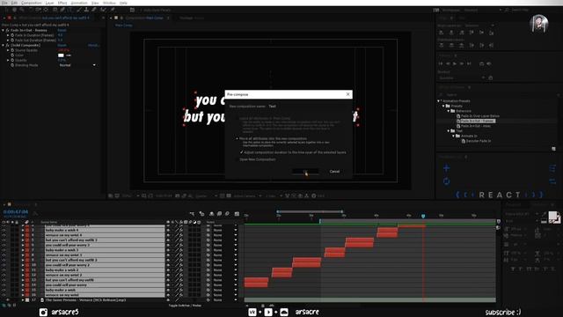Jump to last frame in Preview panel

point(469,63)
